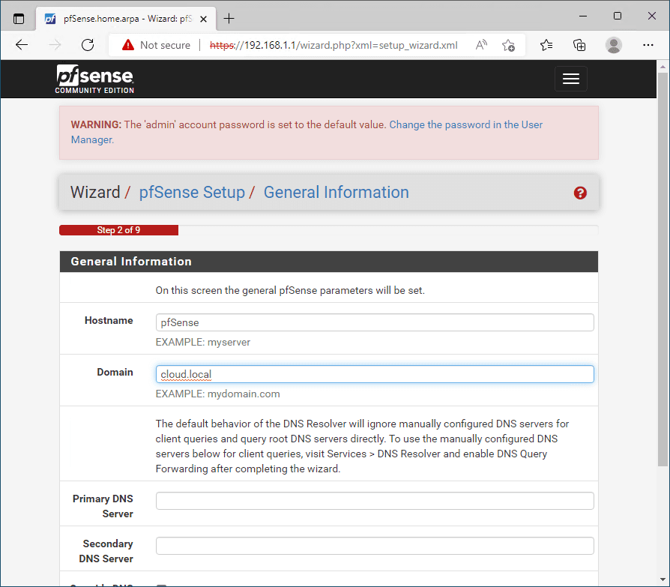Click the General Information breadcrumb link
This screenshot has height=587, width=670.
click(x=336, y=193)
